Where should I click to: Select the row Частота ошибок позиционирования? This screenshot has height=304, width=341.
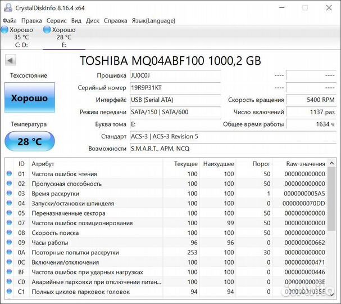point(166,223)
